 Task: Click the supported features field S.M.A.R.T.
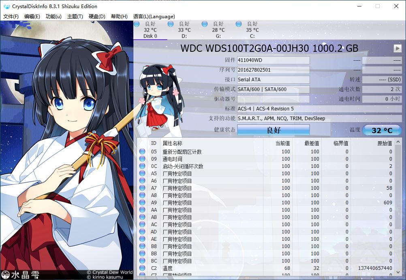[x=320, y=119]
